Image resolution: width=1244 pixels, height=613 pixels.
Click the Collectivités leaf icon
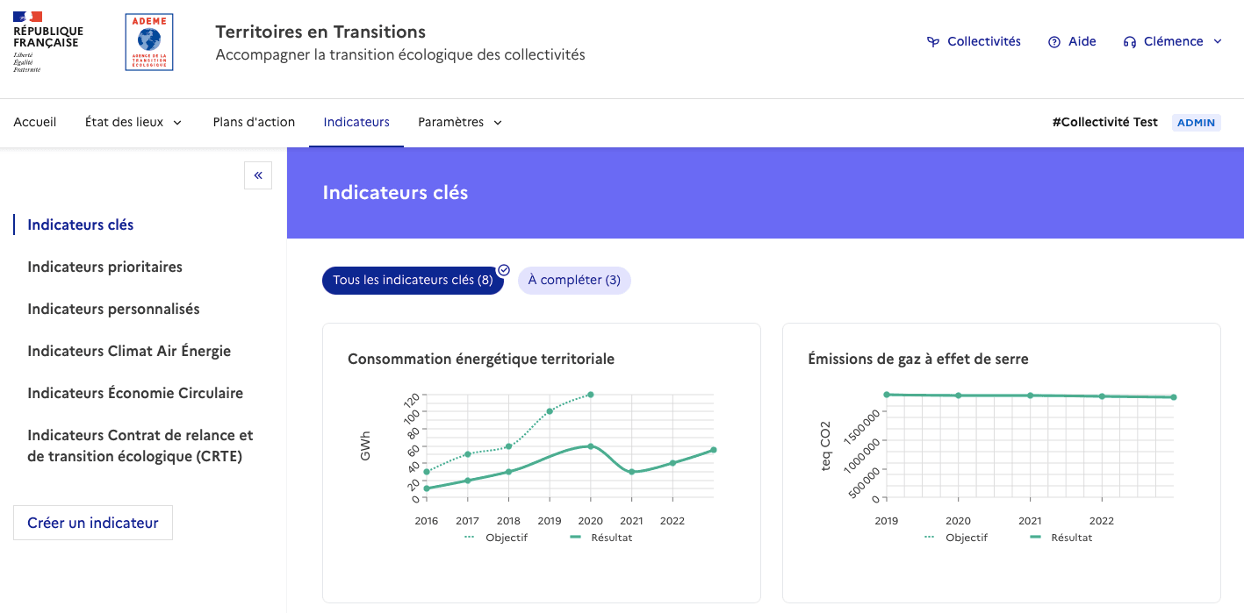tap(933, 42)
